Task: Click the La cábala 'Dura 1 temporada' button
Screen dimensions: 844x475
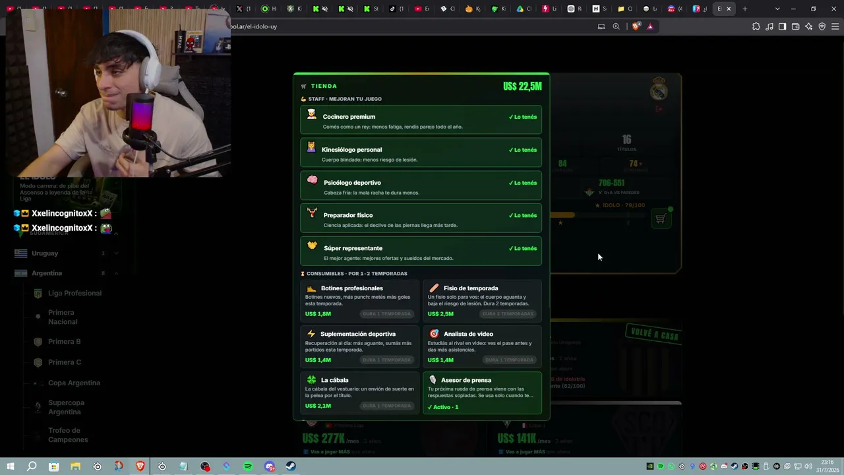Action: [386, 406]
